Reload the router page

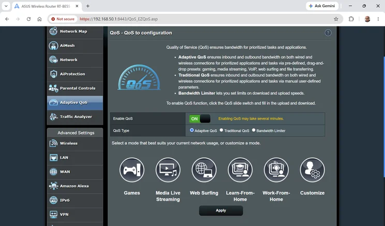coord(29,19)
